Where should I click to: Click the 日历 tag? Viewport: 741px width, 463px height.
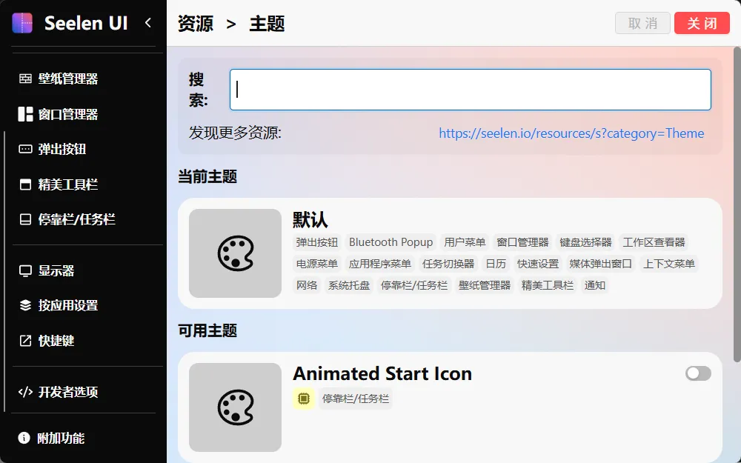tap(496, 264)
